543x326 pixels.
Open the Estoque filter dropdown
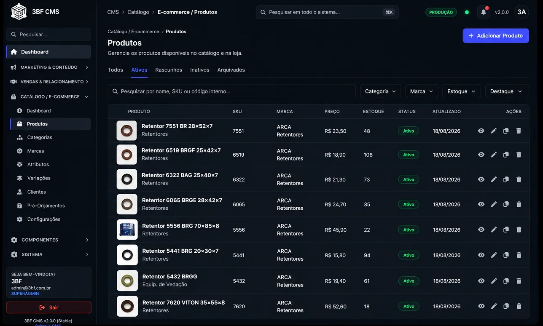[461, 91]
